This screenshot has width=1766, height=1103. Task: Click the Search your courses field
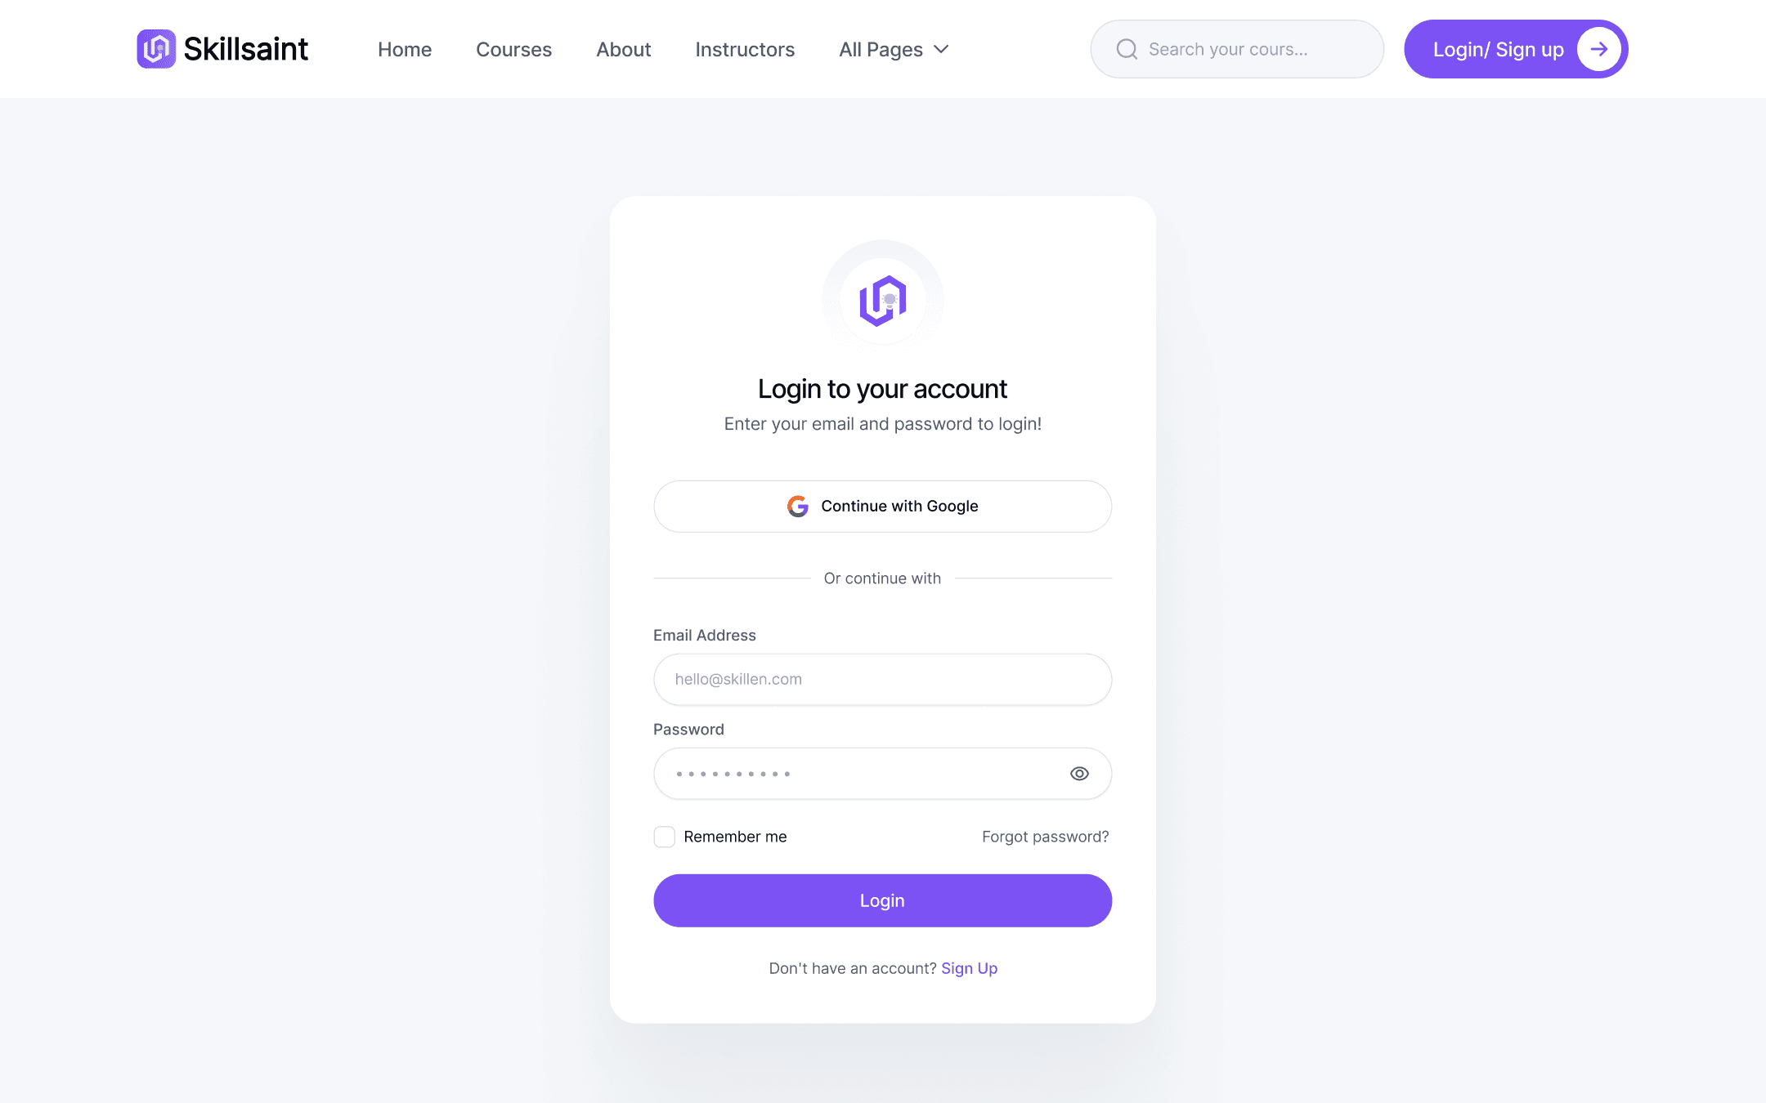pos(1237,49)
